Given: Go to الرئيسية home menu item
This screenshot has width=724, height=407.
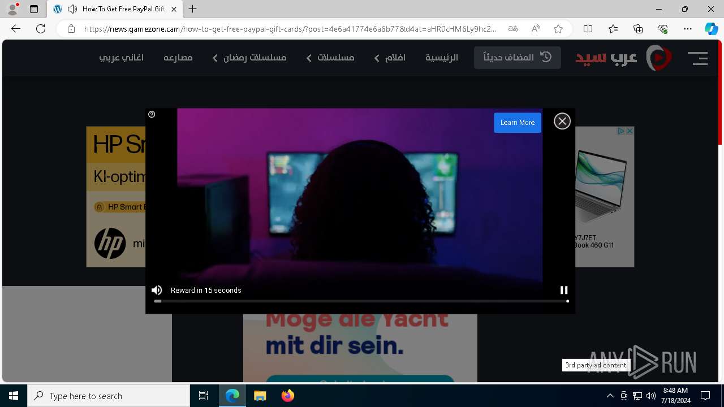Looking at the screenshot, I should click(442, 58).
